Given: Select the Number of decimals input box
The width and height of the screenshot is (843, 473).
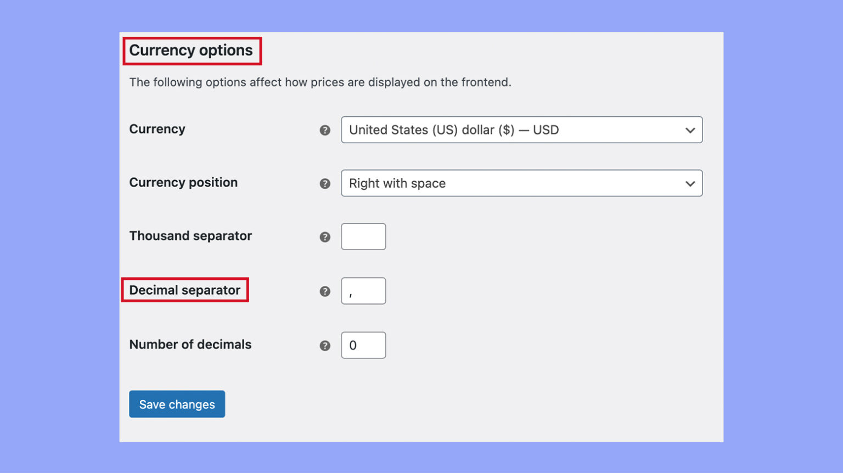Looking at the screenshot, I should point(363,345).
